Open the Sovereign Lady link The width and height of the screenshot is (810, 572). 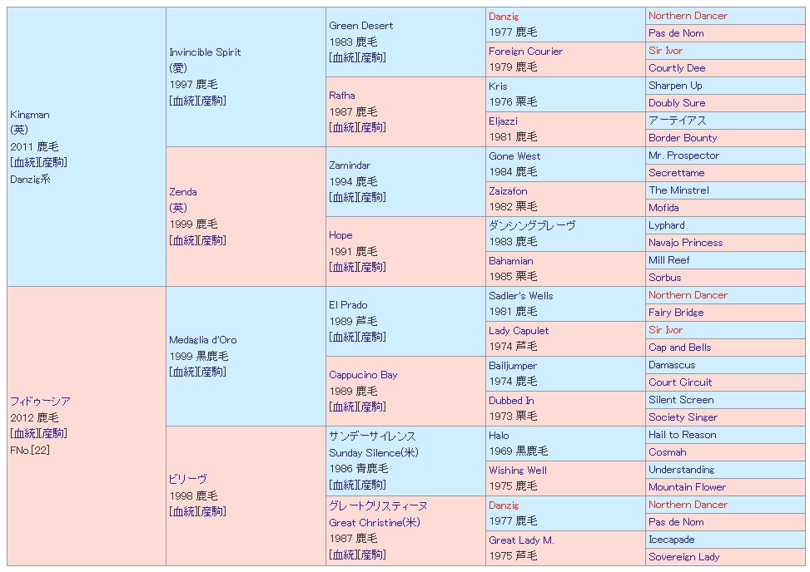point(683,557)
